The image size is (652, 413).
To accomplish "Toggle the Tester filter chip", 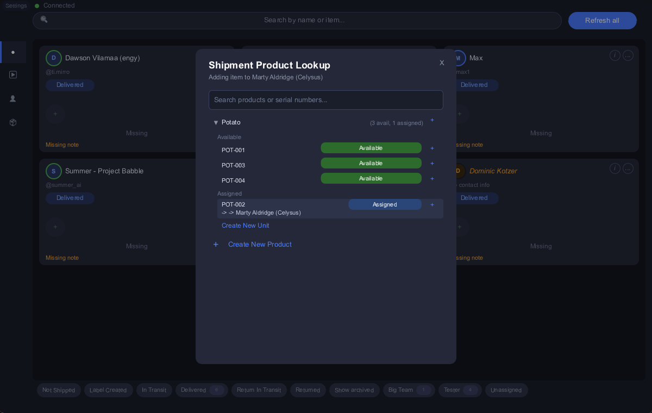I will coord(460,390).
